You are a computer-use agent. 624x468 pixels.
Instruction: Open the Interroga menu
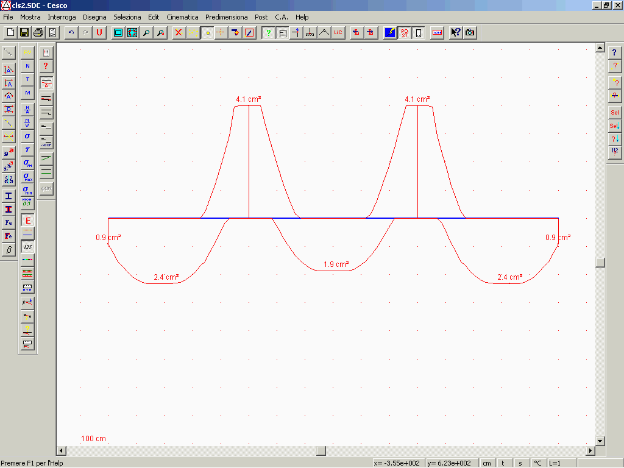(62, 17)
